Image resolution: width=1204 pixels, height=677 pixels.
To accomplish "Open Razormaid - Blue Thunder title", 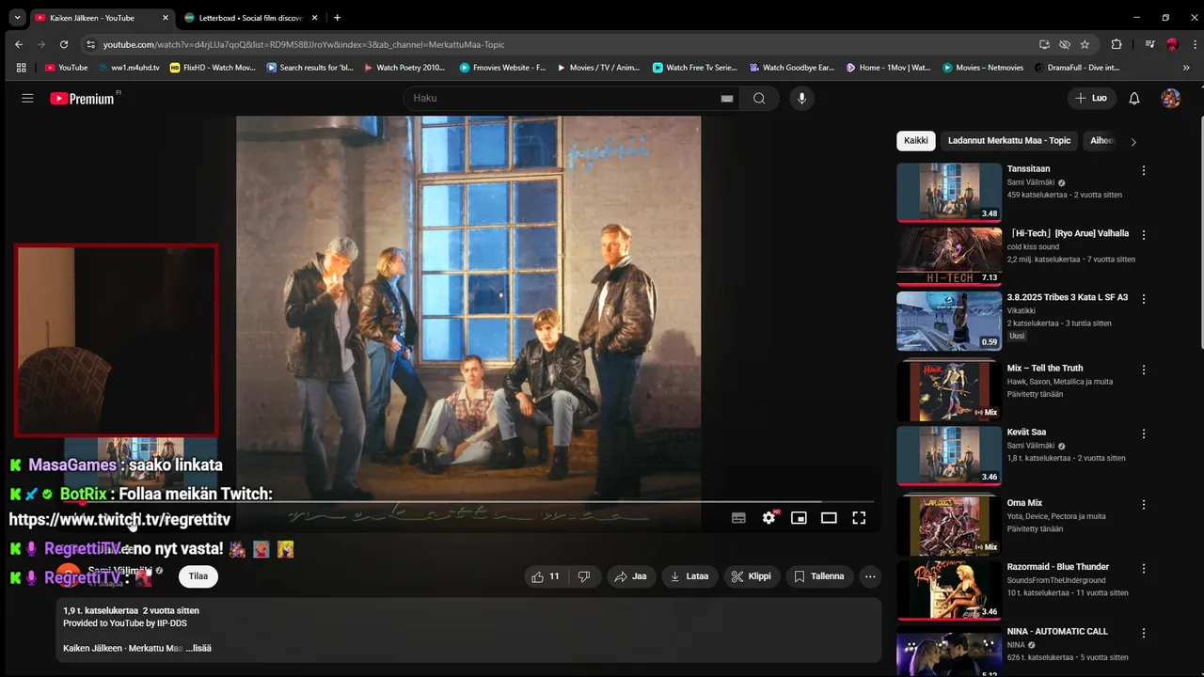I will coord(1058,567).
